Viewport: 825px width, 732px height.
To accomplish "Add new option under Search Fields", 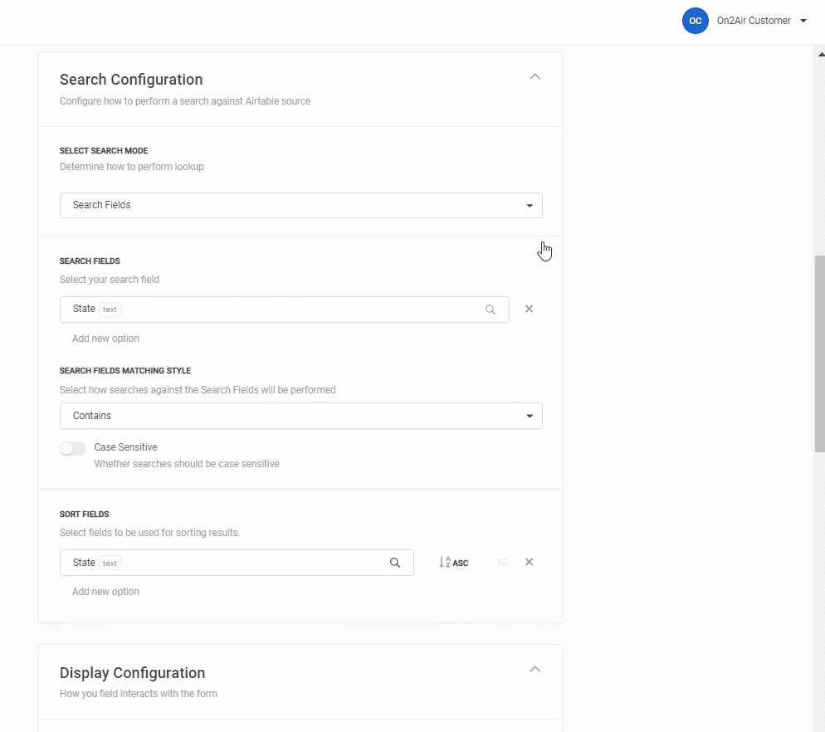I will (105, 339).
